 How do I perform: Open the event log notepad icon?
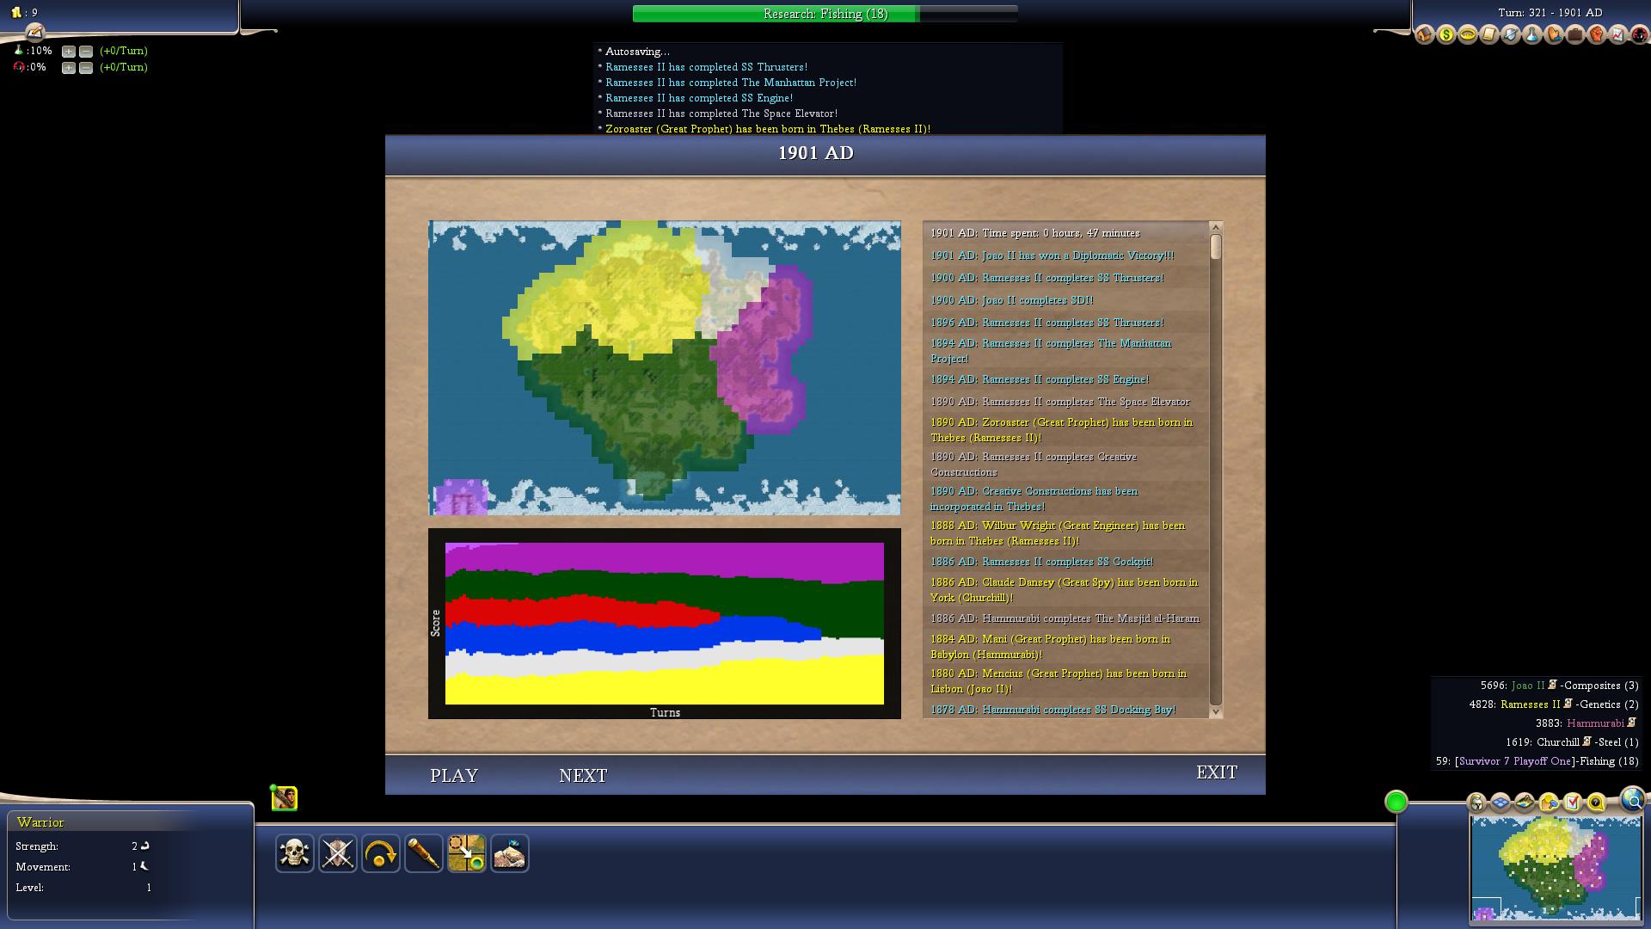[x=34, y=32]
